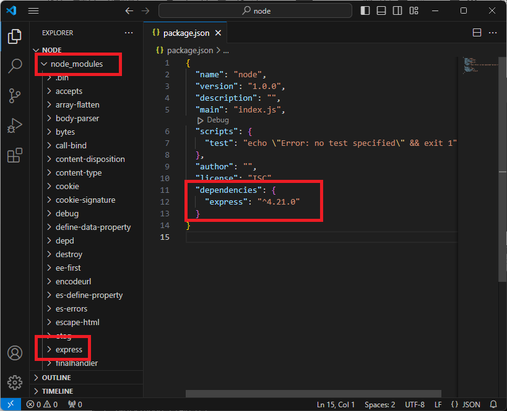The image size is (507, 411).
Task: Click the command center search box 'node'
Action: click(x=256, y=11)
